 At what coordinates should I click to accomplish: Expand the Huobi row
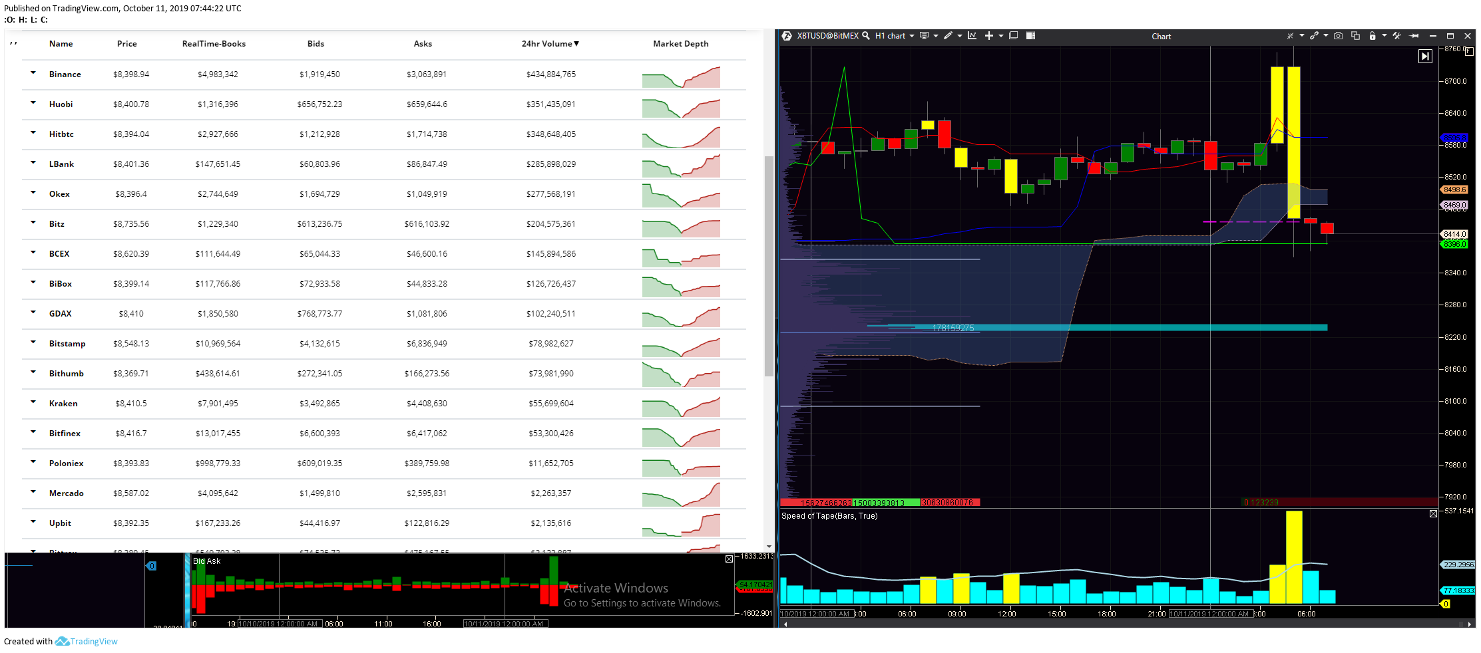click(x=33, y=103)
